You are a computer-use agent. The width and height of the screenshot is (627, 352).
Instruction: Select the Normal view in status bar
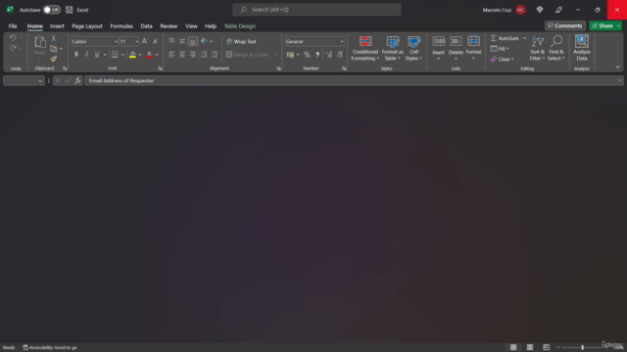click(513, 347)
